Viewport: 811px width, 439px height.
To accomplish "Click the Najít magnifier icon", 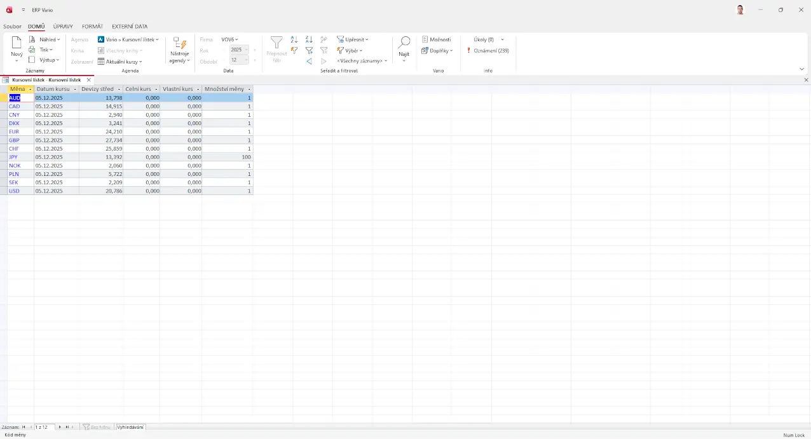I will click(x=404, y=43).
